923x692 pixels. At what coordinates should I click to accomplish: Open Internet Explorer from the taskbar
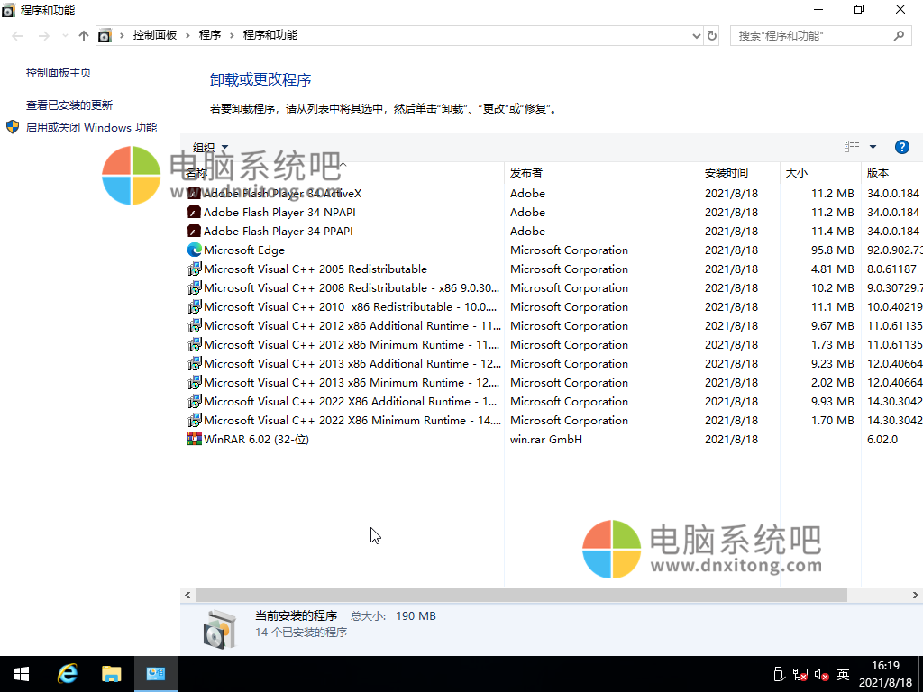67,673
